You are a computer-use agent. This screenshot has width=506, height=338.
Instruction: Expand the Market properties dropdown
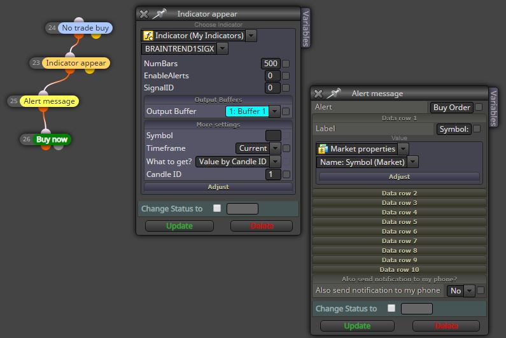(403, 149)
